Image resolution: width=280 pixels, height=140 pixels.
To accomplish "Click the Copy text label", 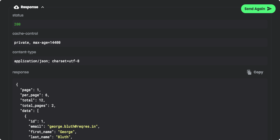I will (x=258, y=72).
